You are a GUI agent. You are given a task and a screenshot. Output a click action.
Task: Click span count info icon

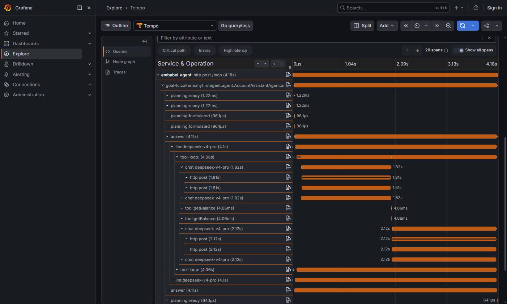446,50
